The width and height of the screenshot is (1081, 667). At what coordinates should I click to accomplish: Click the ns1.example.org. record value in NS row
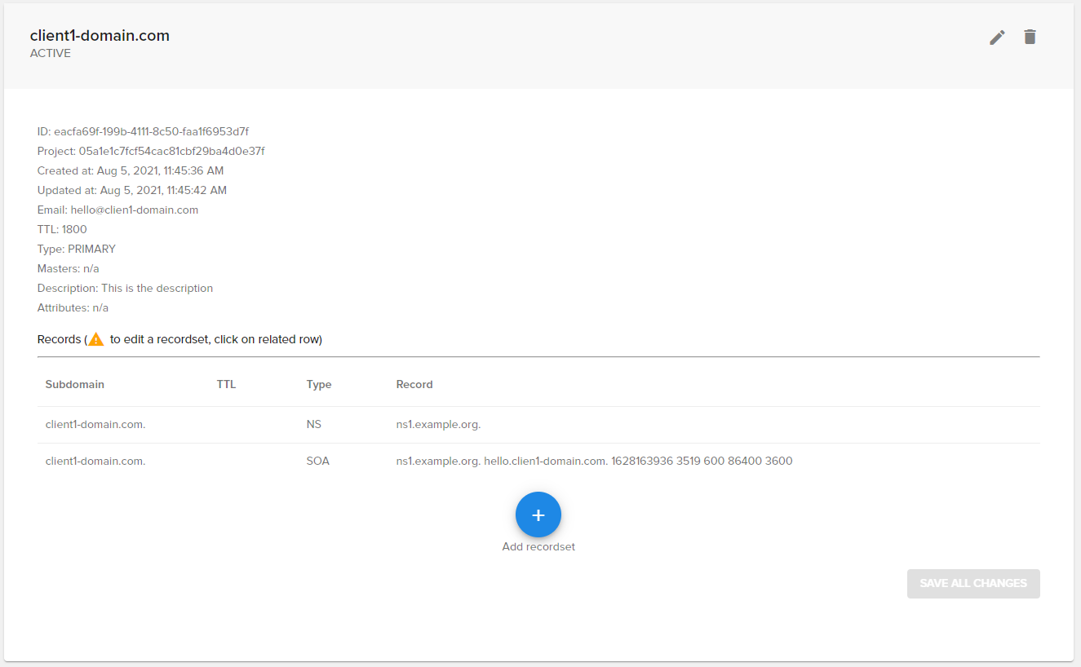(438, 425)
